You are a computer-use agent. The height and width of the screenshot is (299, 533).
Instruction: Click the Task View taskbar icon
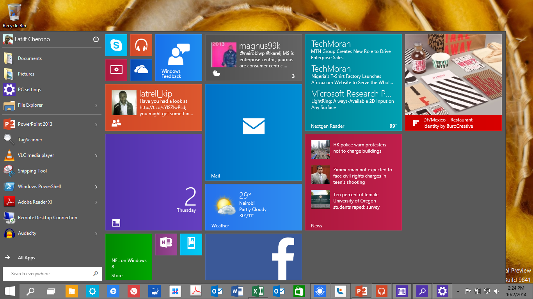(x=51, y=291)
